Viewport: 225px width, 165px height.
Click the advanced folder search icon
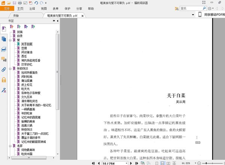177,9
